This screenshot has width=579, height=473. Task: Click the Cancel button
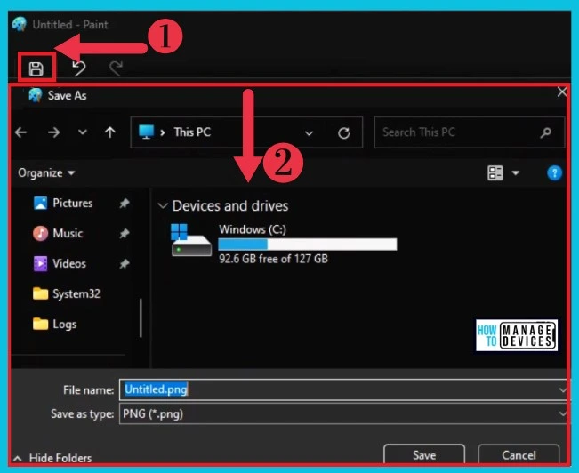point(519,454)
